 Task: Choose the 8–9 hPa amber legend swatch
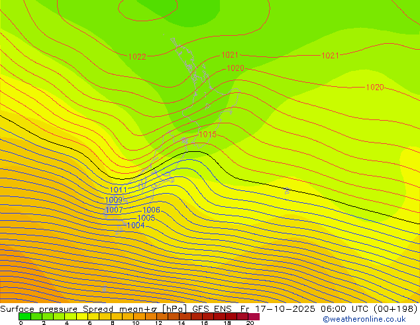[x=116, y=316]
